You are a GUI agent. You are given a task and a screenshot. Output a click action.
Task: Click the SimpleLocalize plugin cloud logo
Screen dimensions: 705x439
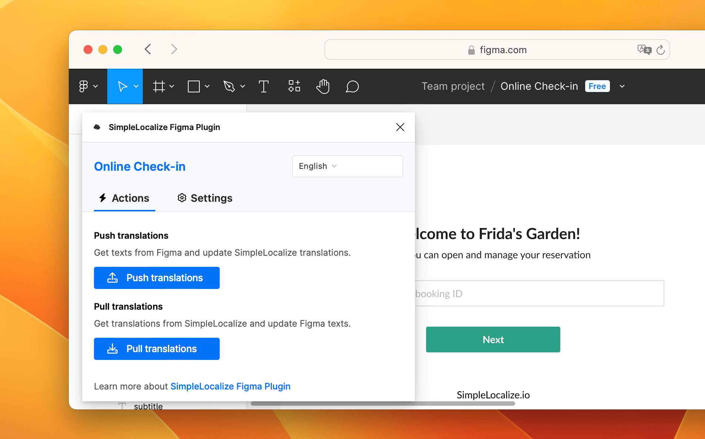coord(97,127)
